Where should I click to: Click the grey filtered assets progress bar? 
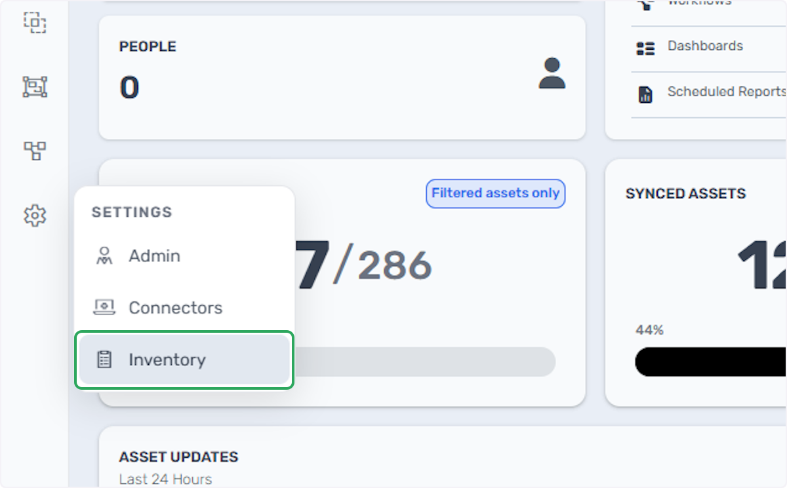(x=424, y=362)
